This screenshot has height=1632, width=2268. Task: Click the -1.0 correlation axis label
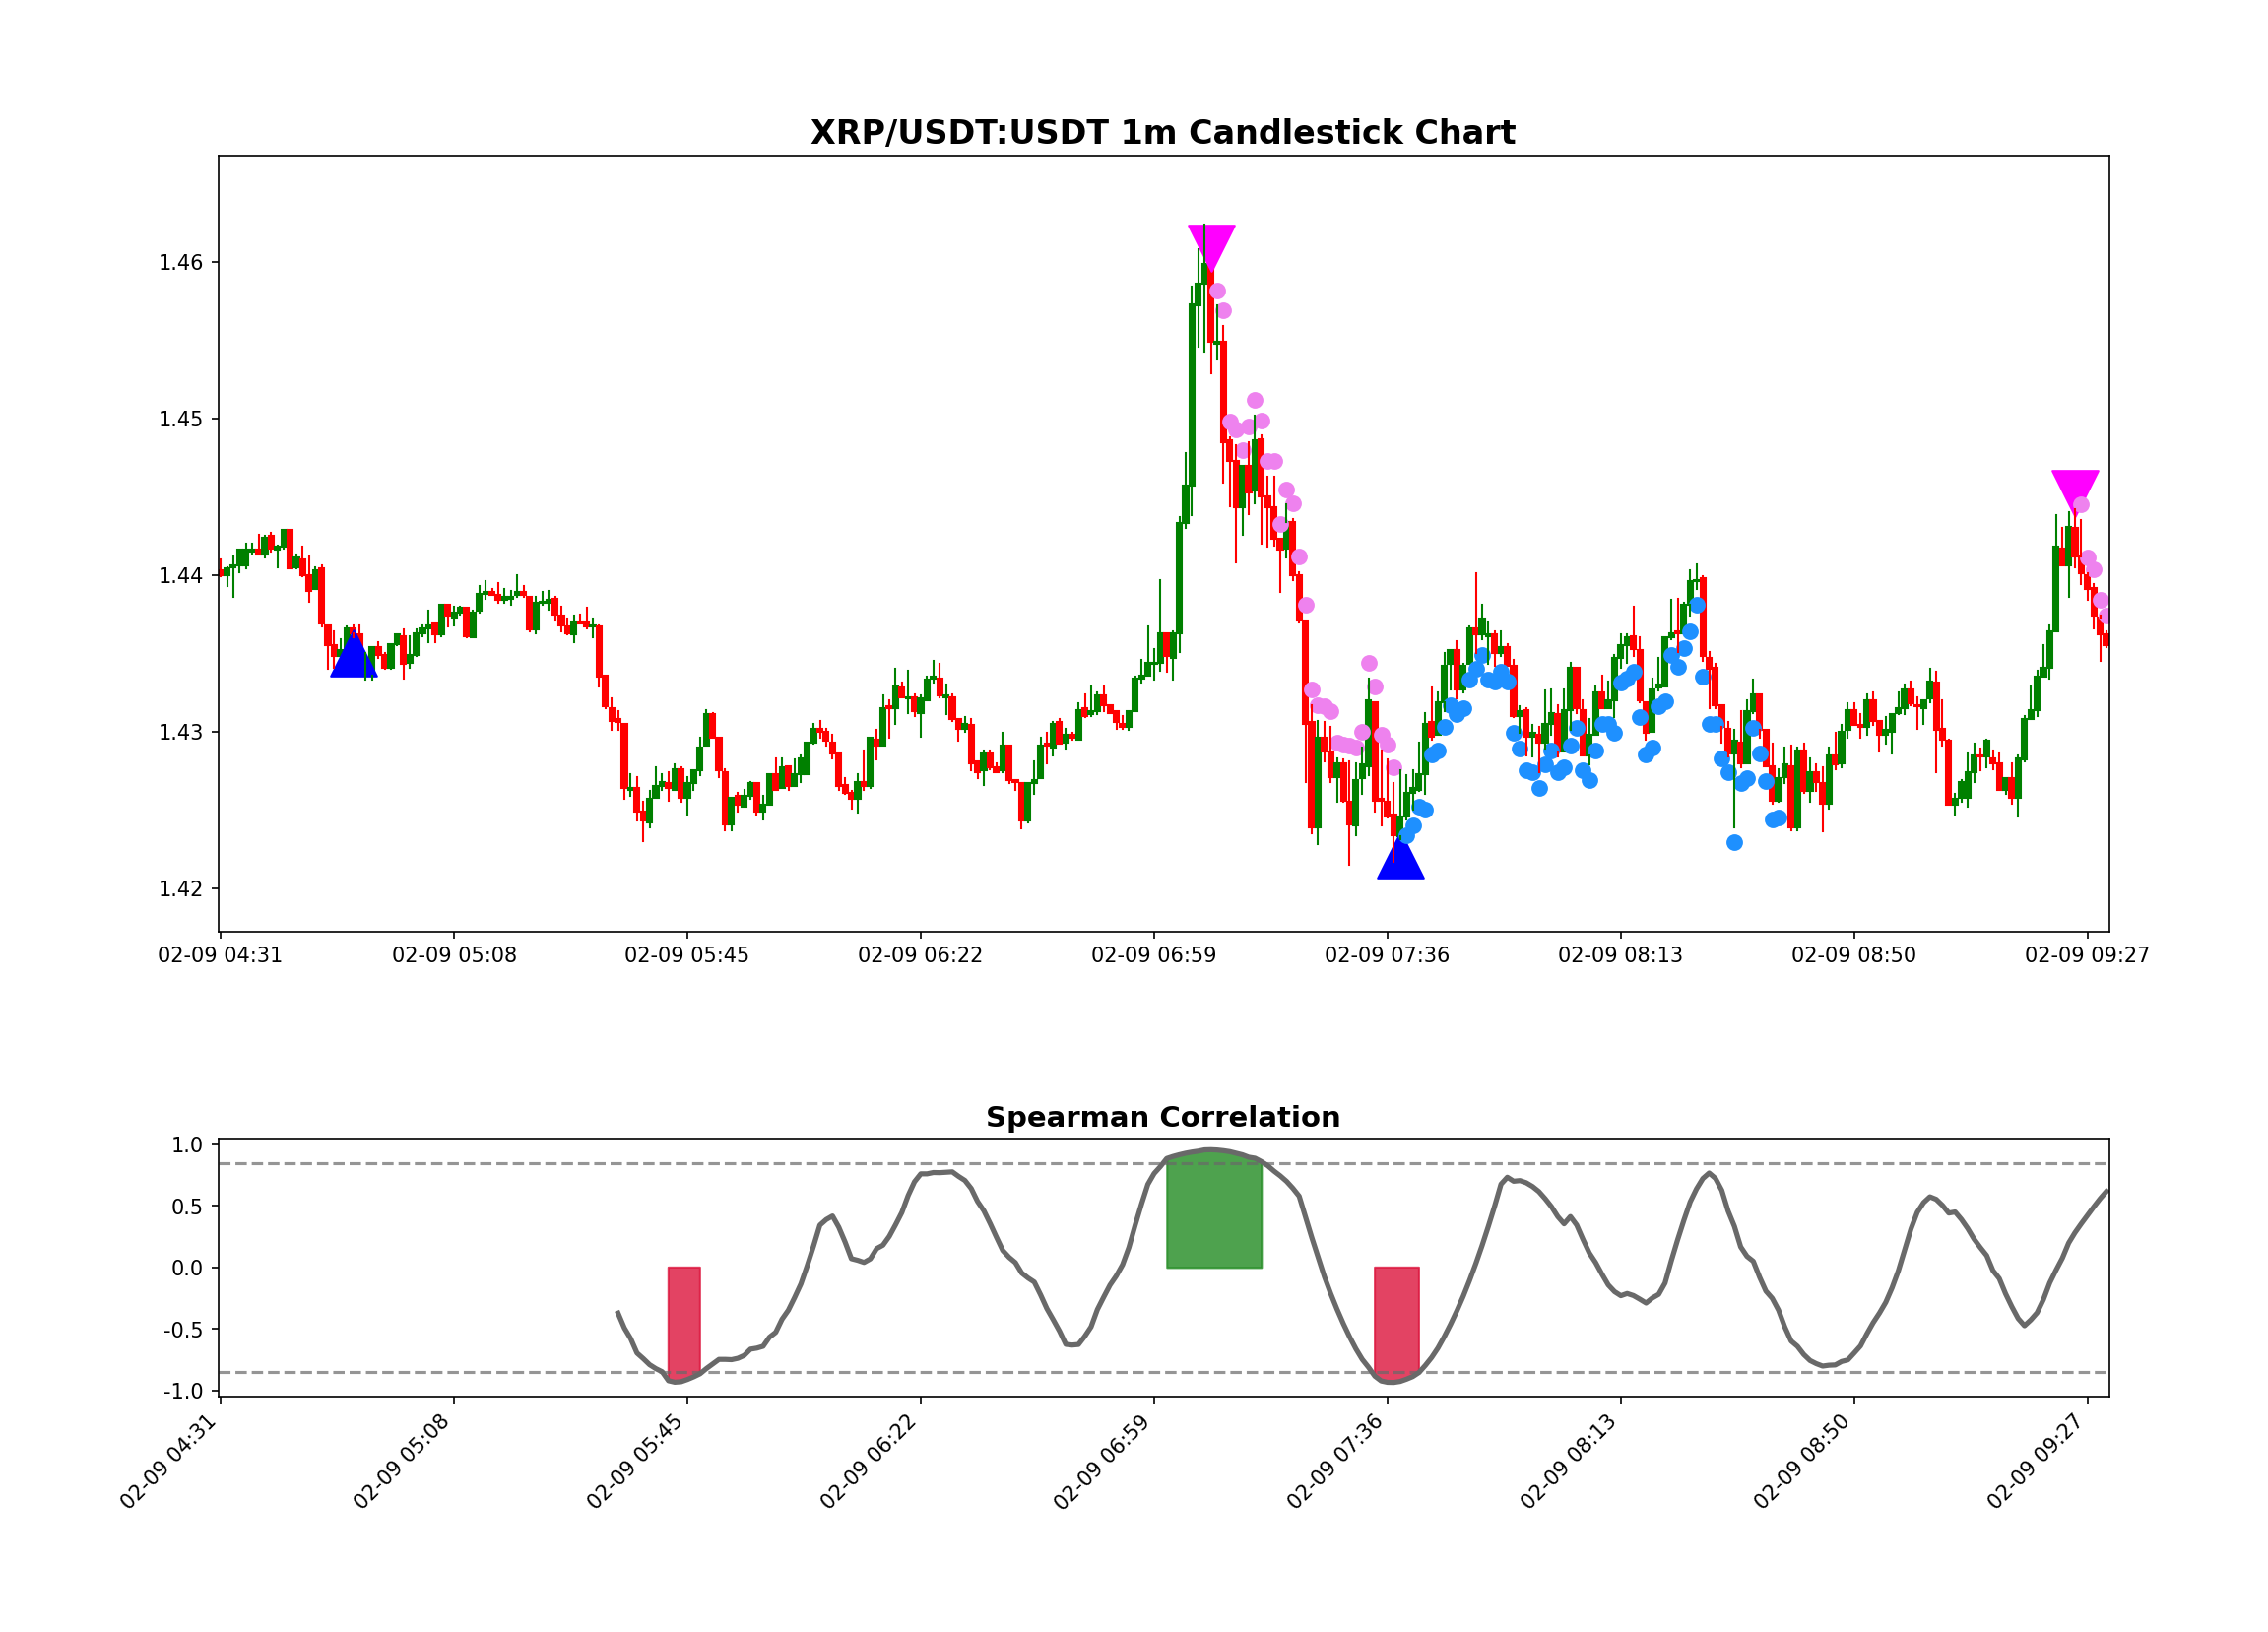(x=183, y=1391)
